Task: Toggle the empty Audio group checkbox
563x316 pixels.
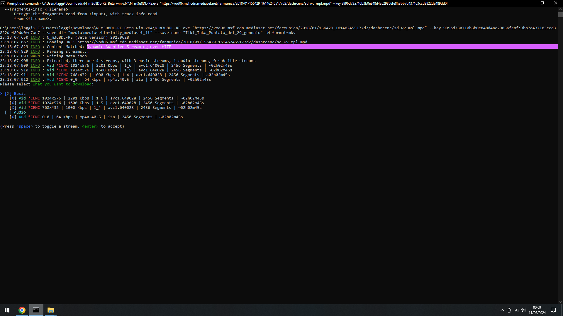Action: point(8,112)
